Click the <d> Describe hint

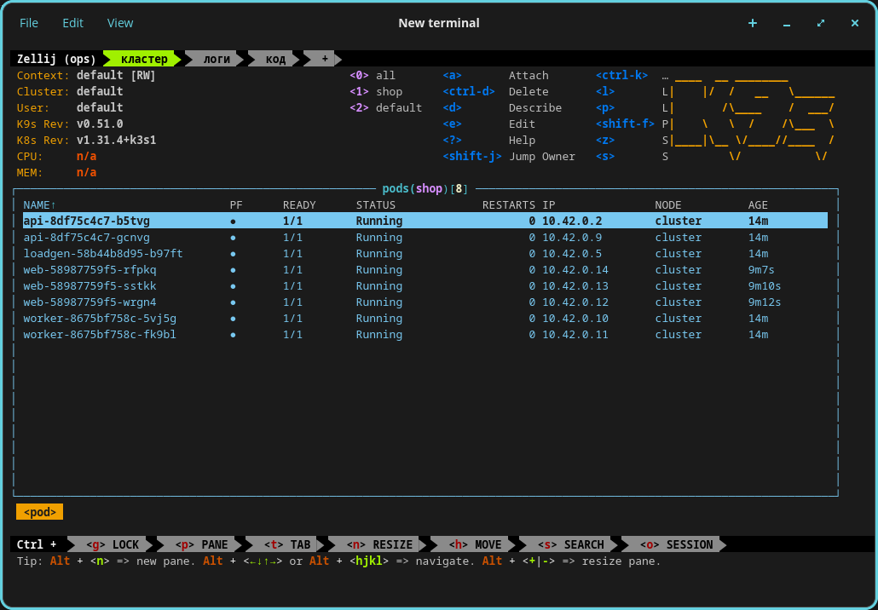point(502,107)
